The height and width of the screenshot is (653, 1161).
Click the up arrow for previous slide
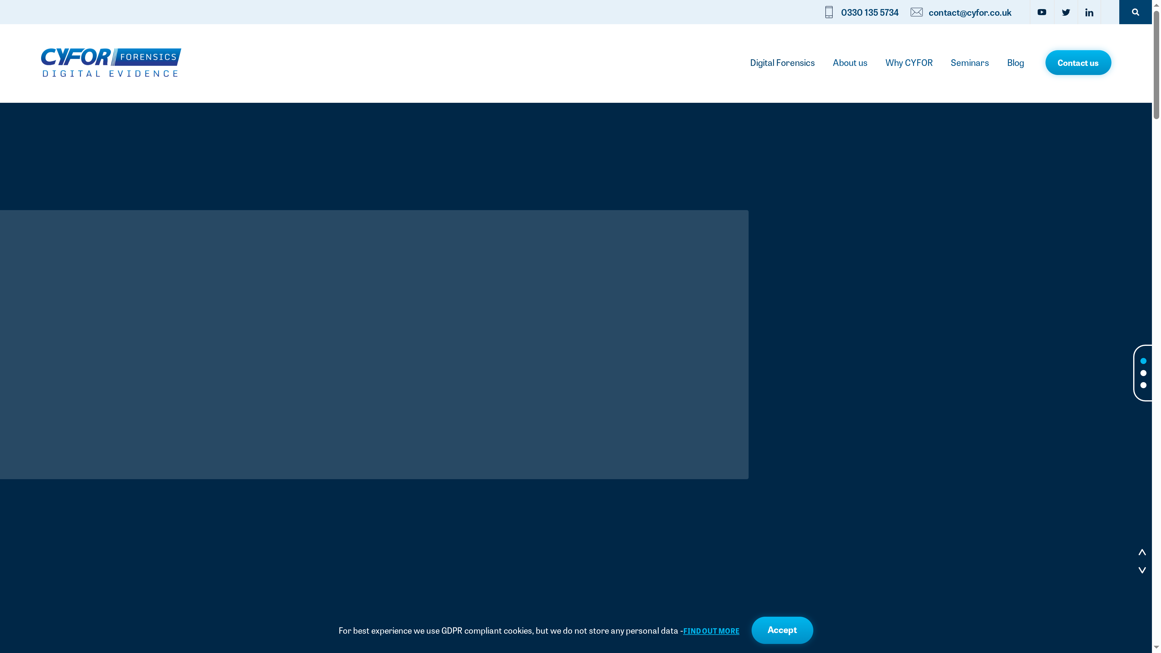tap(1142, 552)
